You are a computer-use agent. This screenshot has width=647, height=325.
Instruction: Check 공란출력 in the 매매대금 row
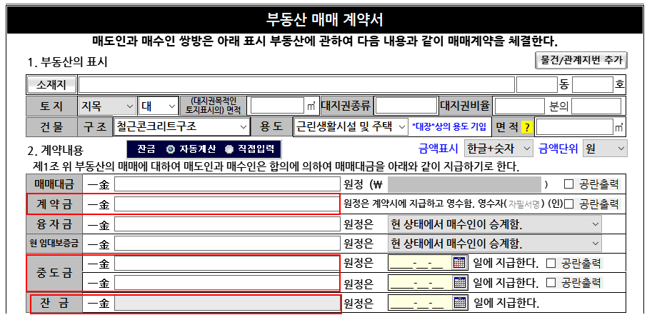click(x=568, y=184)
